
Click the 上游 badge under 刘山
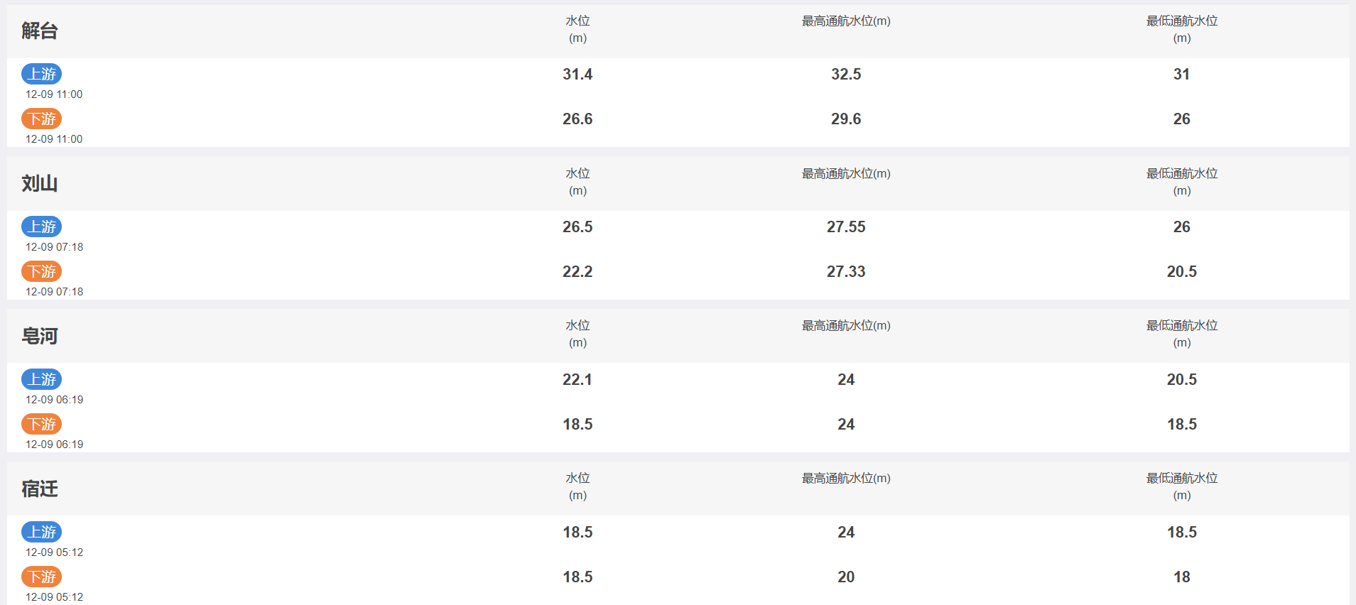click(41, 227)
